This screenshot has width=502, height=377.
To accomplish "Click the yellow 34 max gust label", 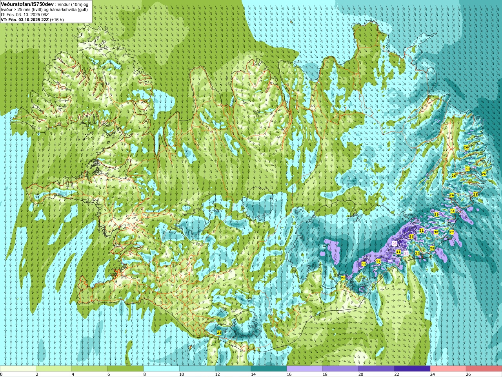I will [411, 236].
